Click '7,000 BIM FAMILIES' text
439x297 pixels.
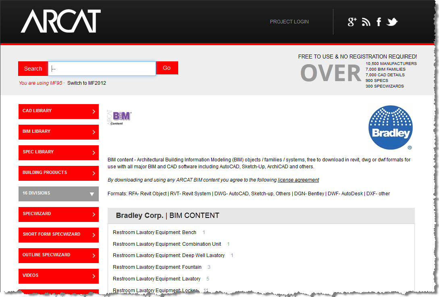click(x=385, y=69)
